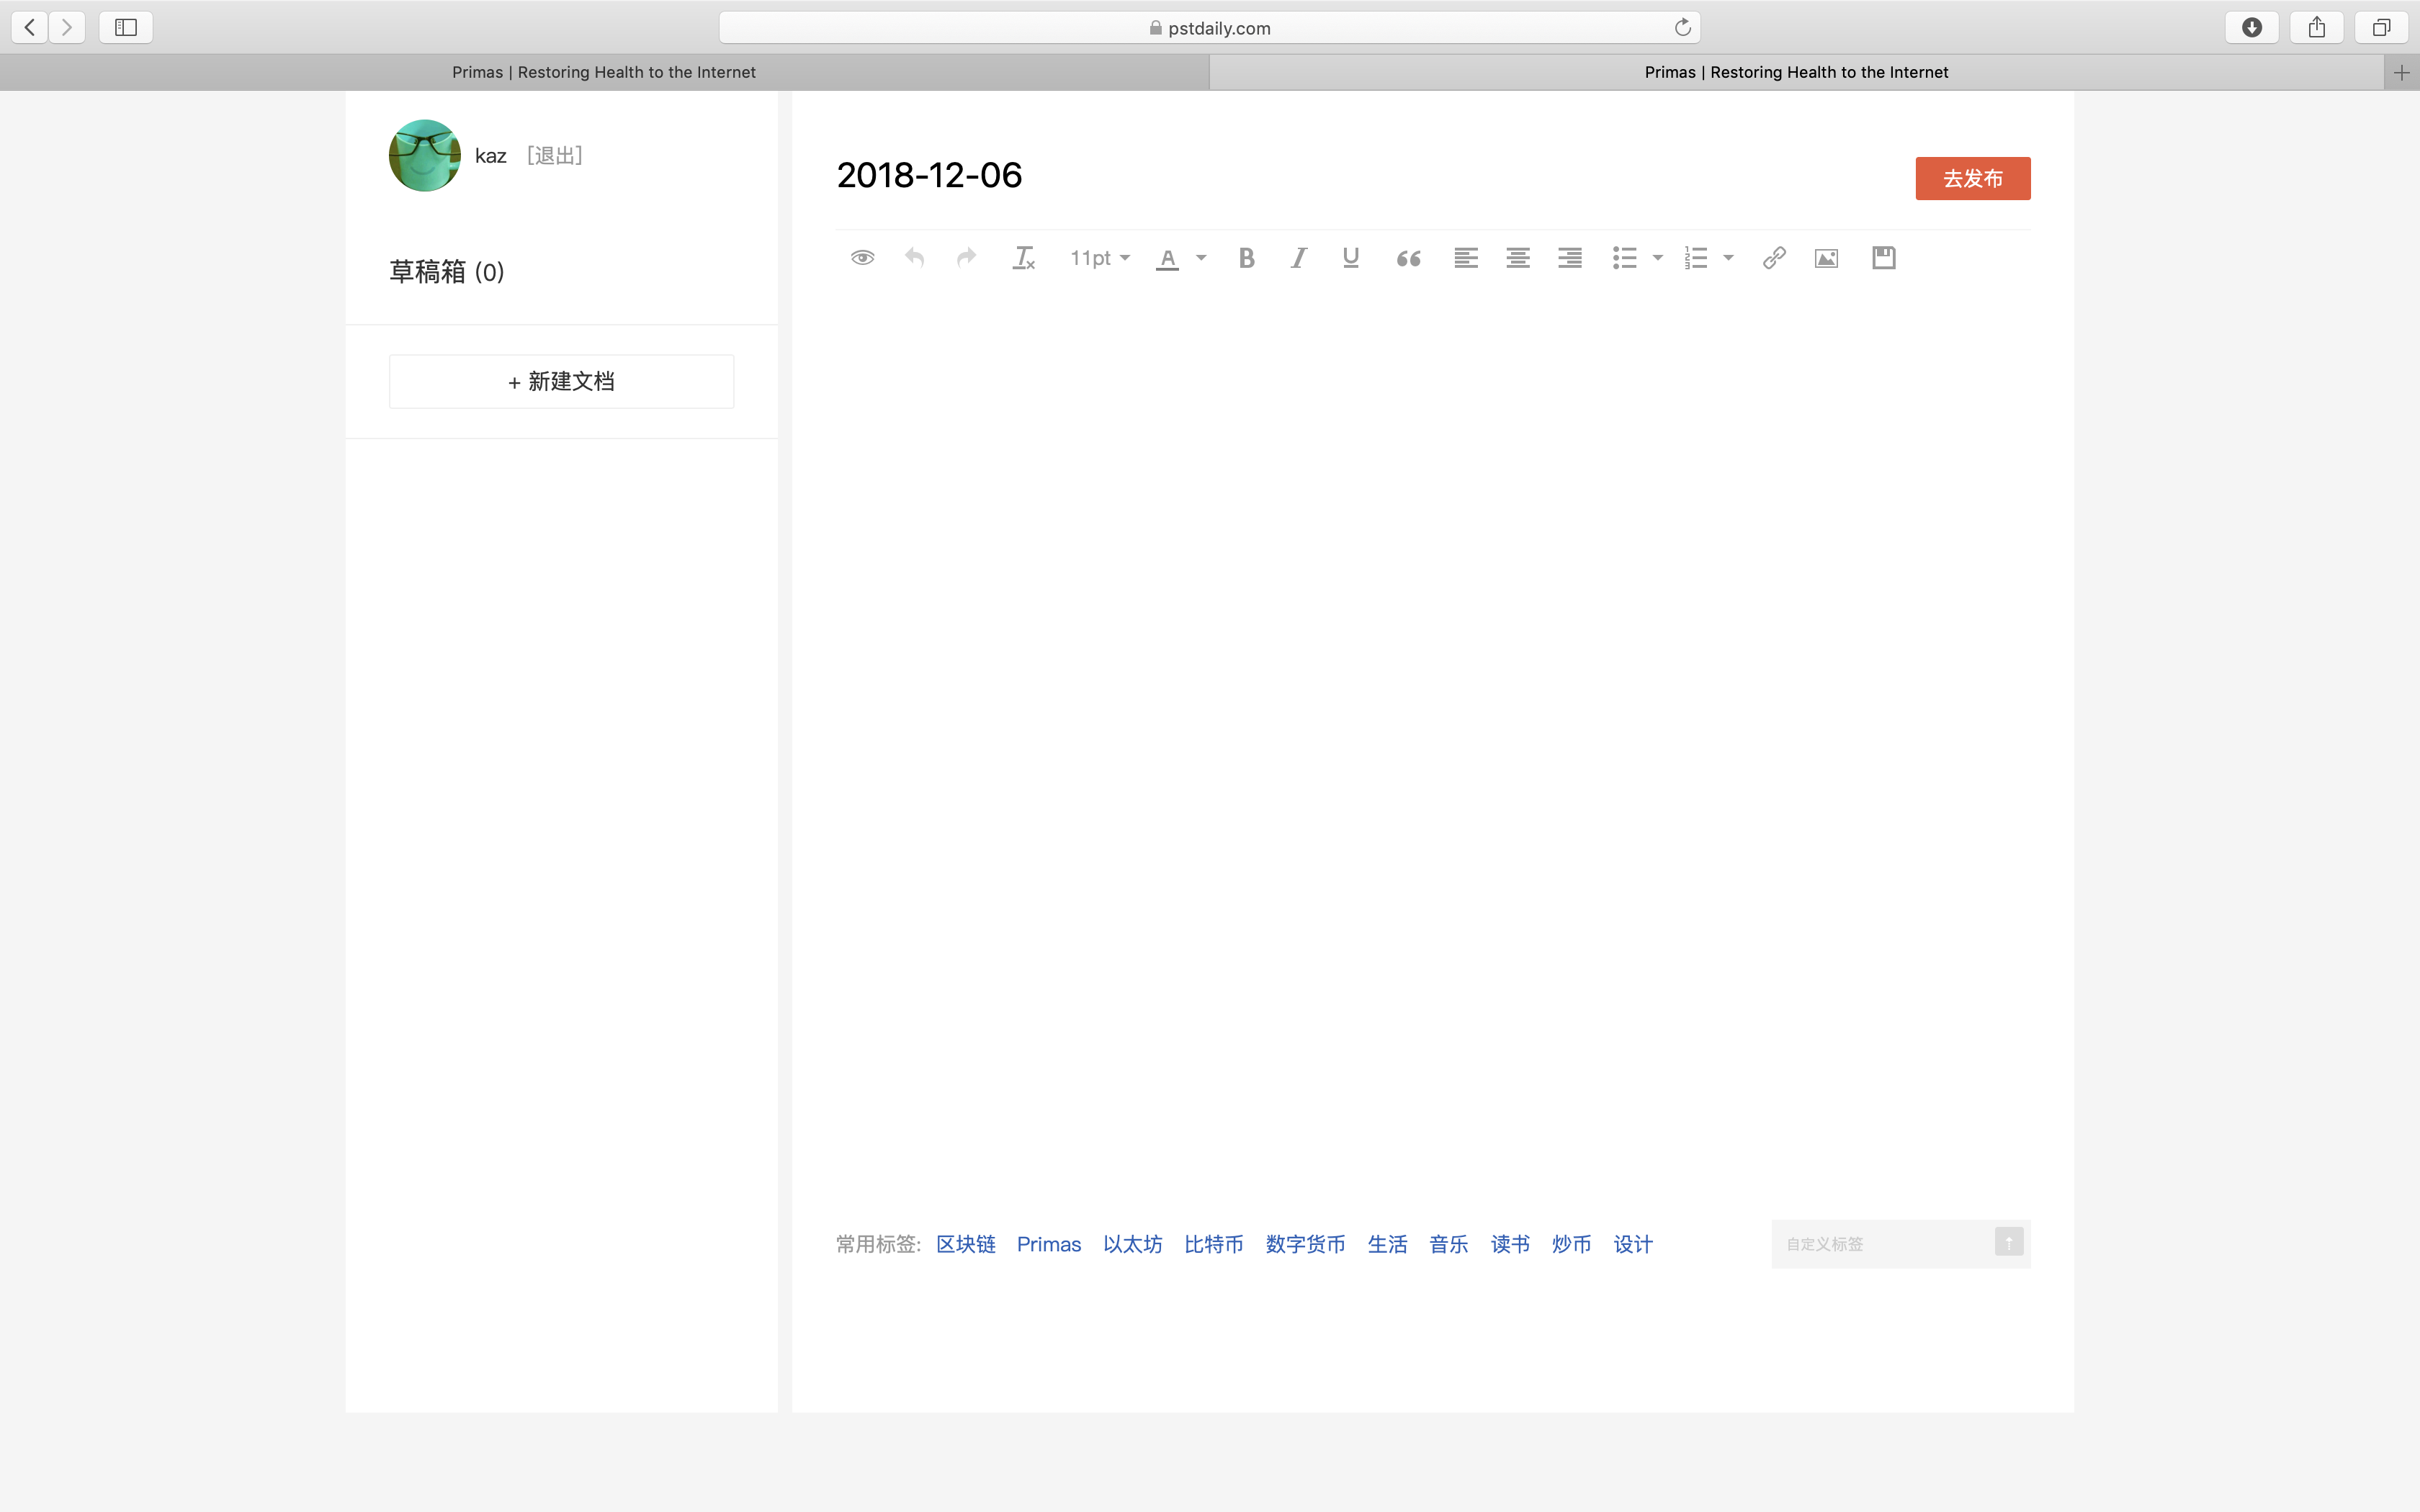Open the 11pt font size dropdown
Image resolution: width=2420 pixels, height=1512 pixels.
(1099, 258)
